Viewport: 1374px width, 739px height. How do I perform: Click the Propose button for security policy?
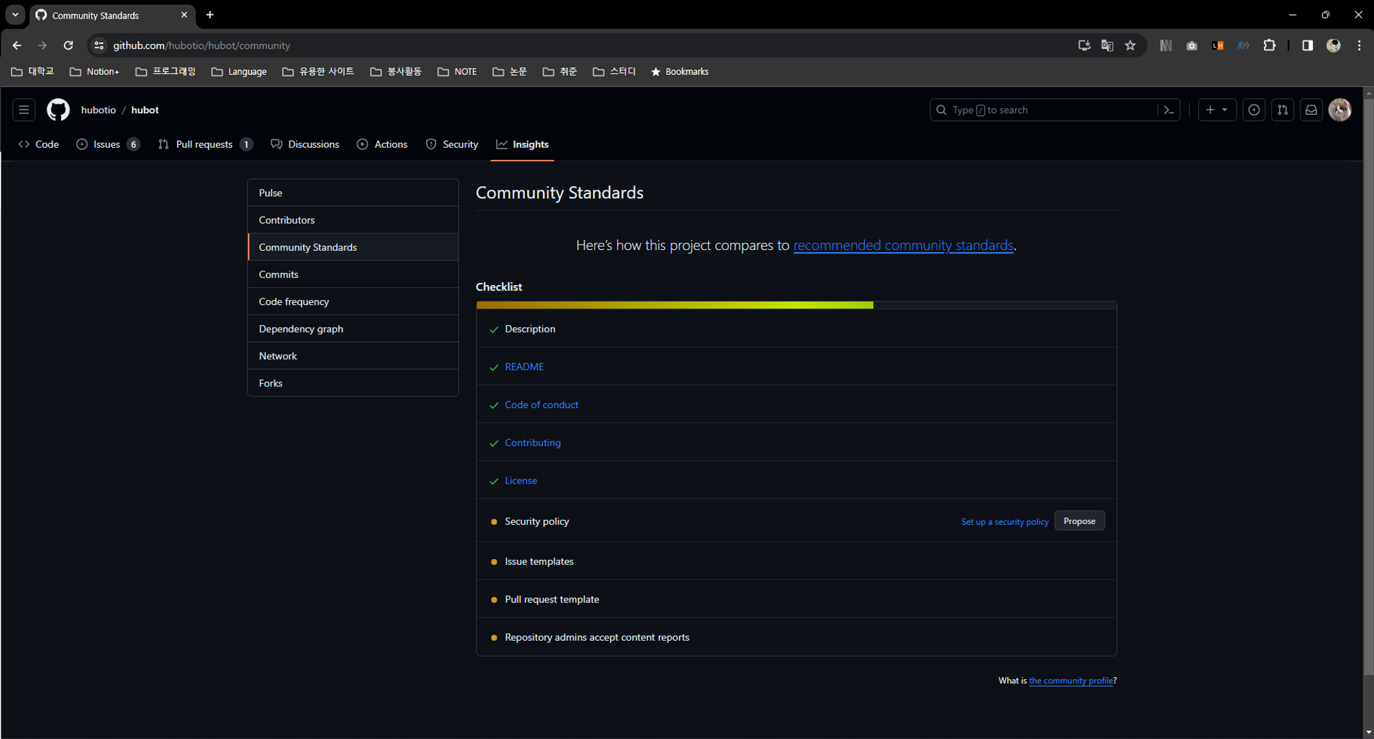pos(1079,521)
